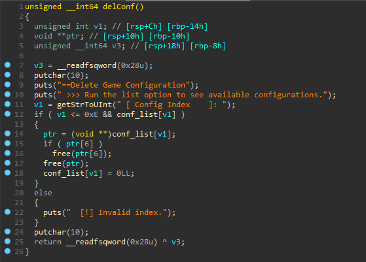Toggle breakpoint dot on line 11
Viewport: 366px width, 262px height.
coord(7,104)
